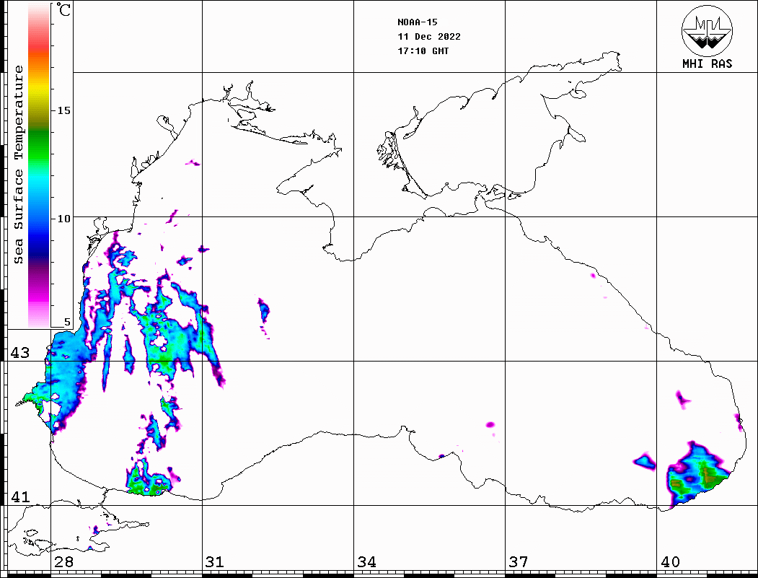Click longitude label 28

(63, 562)
